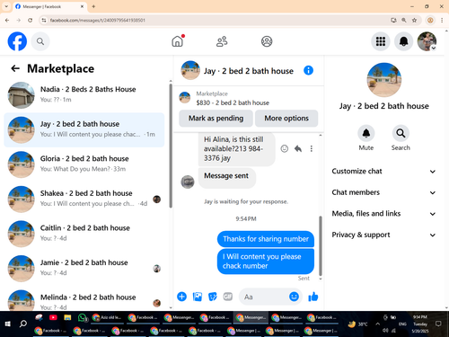Expand Privacy & support section
This screenshot has height=337, width=449.
(x=383, y=235)
